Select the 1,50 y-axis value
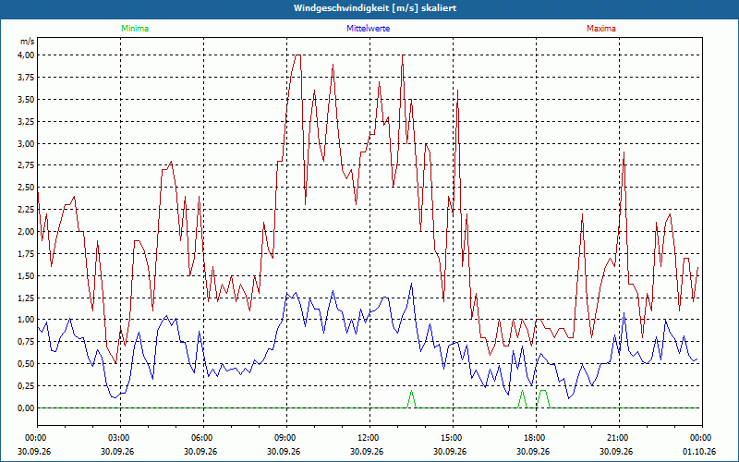This screenshot has width=739, height=462. coord(26,275)
